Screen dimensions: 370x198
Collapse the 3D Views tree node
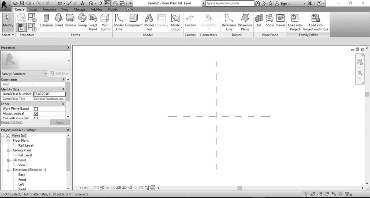8,160
